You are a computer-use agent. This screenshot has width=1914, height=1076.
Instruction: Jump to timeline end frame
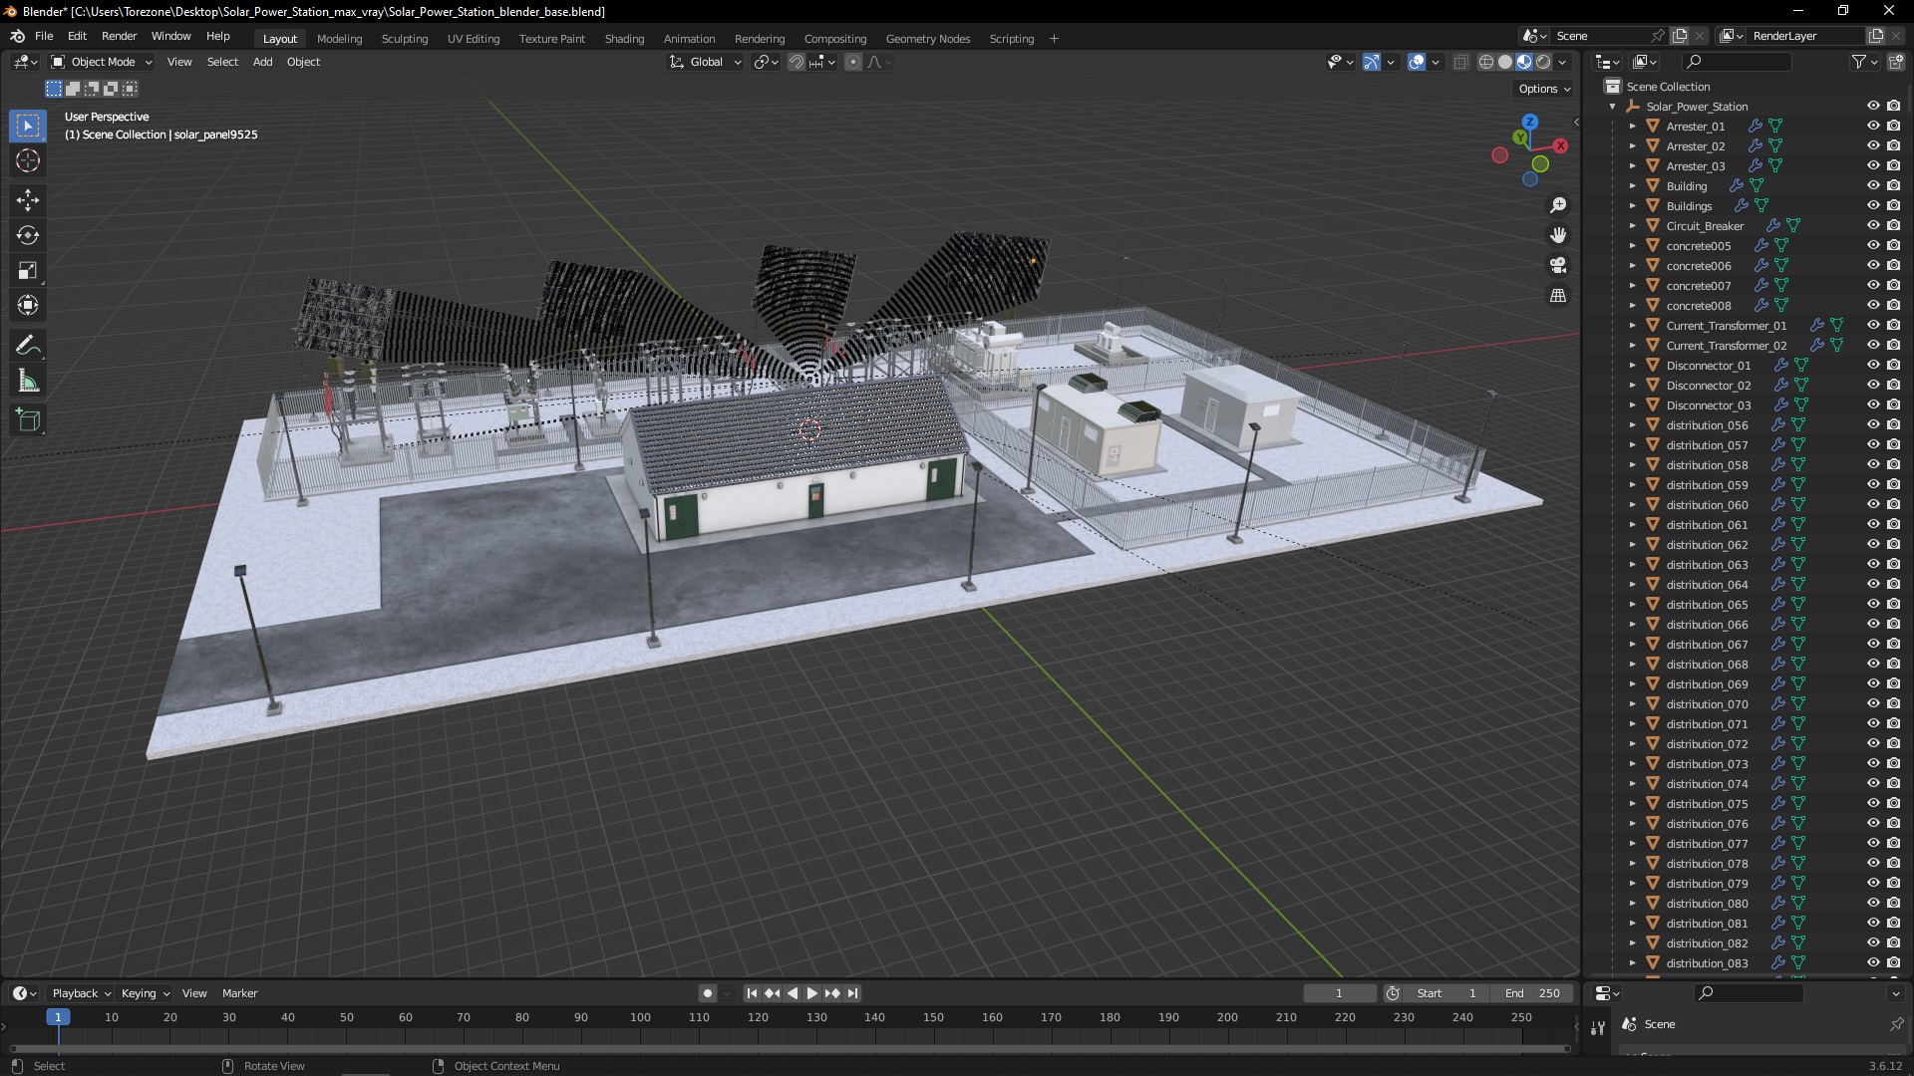coord(852,993)
